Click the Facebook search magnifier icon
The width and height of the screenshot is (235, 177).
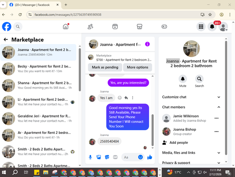pos(18,27)
